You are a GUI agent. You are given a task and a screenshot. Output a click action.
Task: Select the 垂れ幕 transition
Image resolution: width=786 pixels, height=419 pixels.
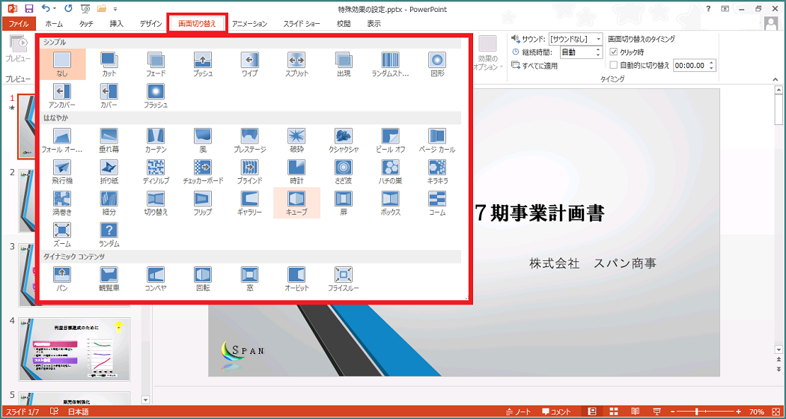point(109,141)
